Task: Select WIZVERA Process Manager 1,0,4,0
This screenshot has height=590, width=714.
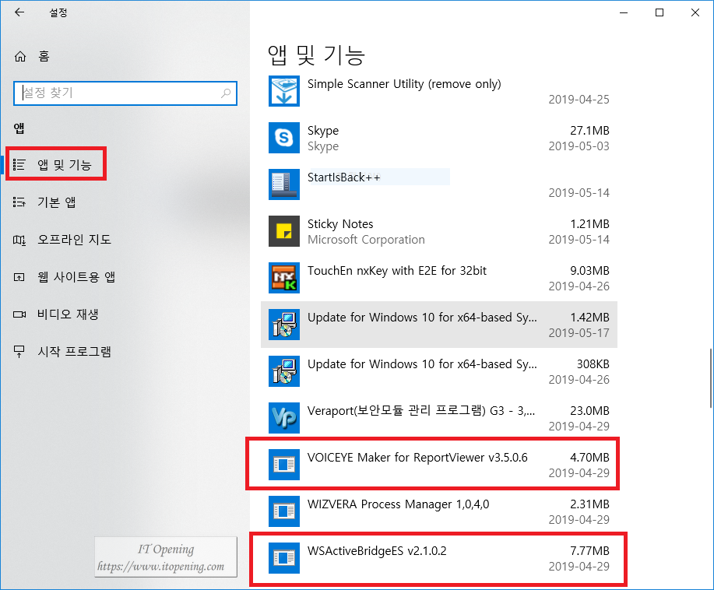Action: [x=398, y=504]
